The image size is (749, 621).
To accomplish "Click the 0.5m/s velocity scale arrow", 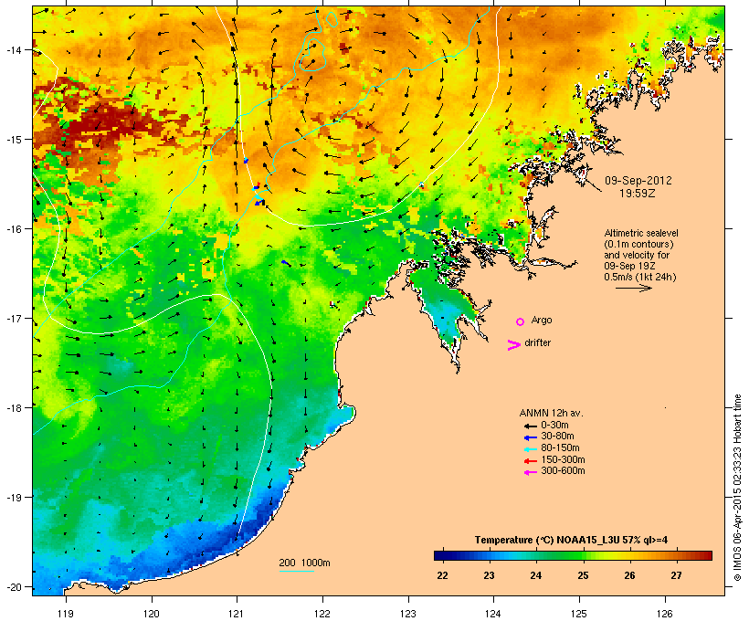I will [x=633, y=288].
